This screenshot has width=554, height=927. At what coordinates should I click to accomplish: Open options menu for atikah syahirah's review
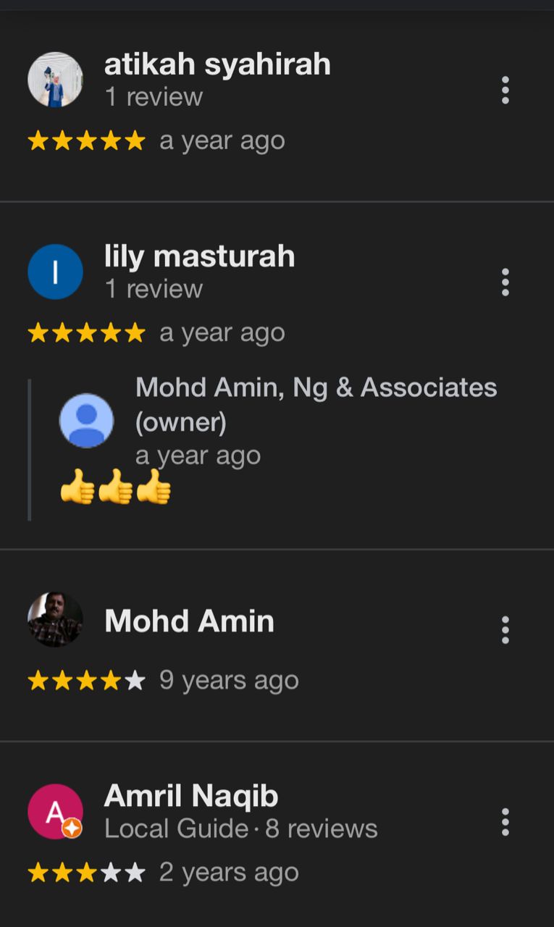click(505, 91)
